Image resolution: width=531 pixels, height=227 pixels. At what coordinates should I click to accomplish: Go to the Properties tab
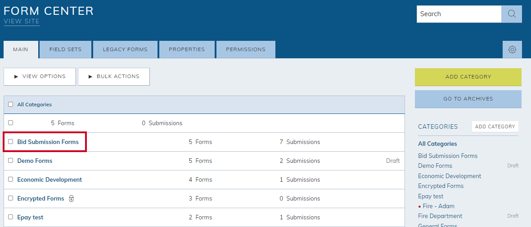tap(187, 50)
